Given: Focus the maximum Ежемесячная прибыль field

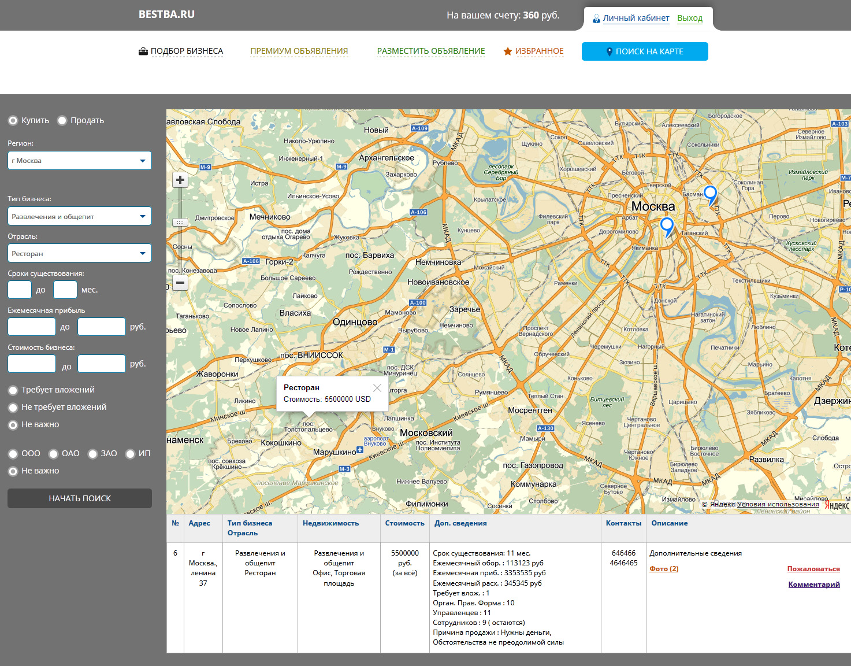Looking at the screenshot, I should pos(102,327).
